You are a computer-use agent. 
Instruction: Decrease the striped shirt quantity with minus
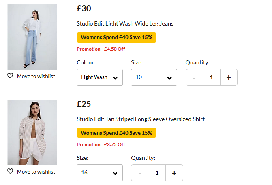pyautogui.click(x=140, y=173)
